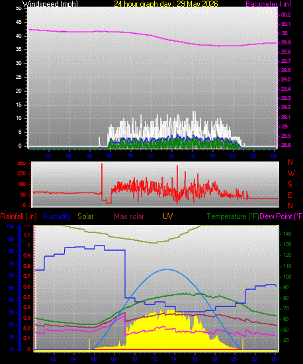Click the "Barometer (.in)" axis title
Viewport: 303px width, 364px height.
(x=268, y=4)
